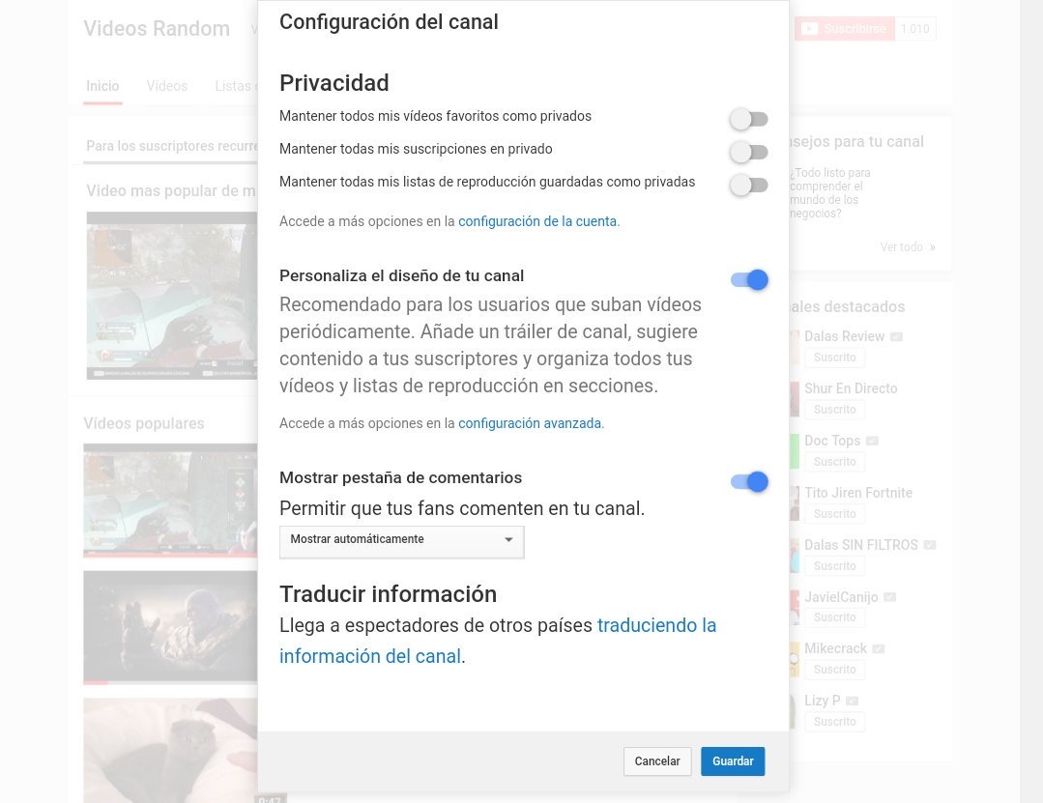This screenshot has height=803, width=1043.
Task: Click the Configuración del canal title
Action: coord(389,22)
